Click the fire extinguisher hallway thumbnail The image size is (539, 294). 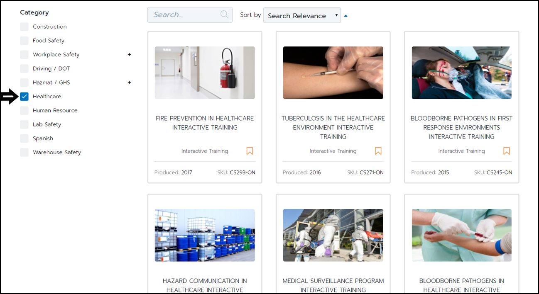pos(205,73)
